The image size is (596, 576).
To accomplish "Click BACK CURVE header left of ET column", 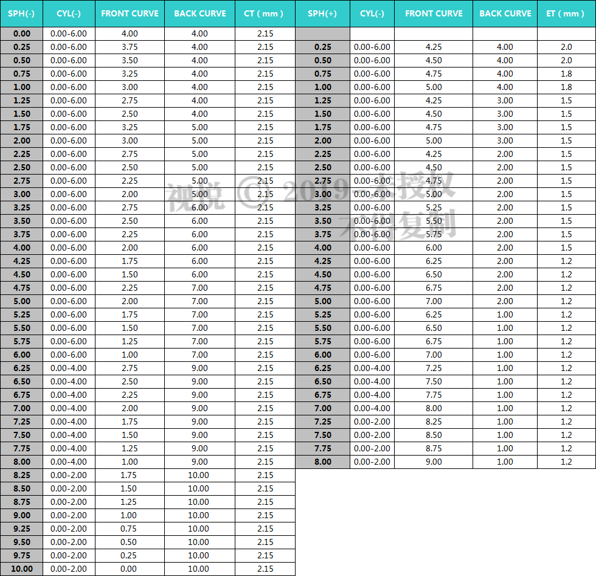I will 505,14.
